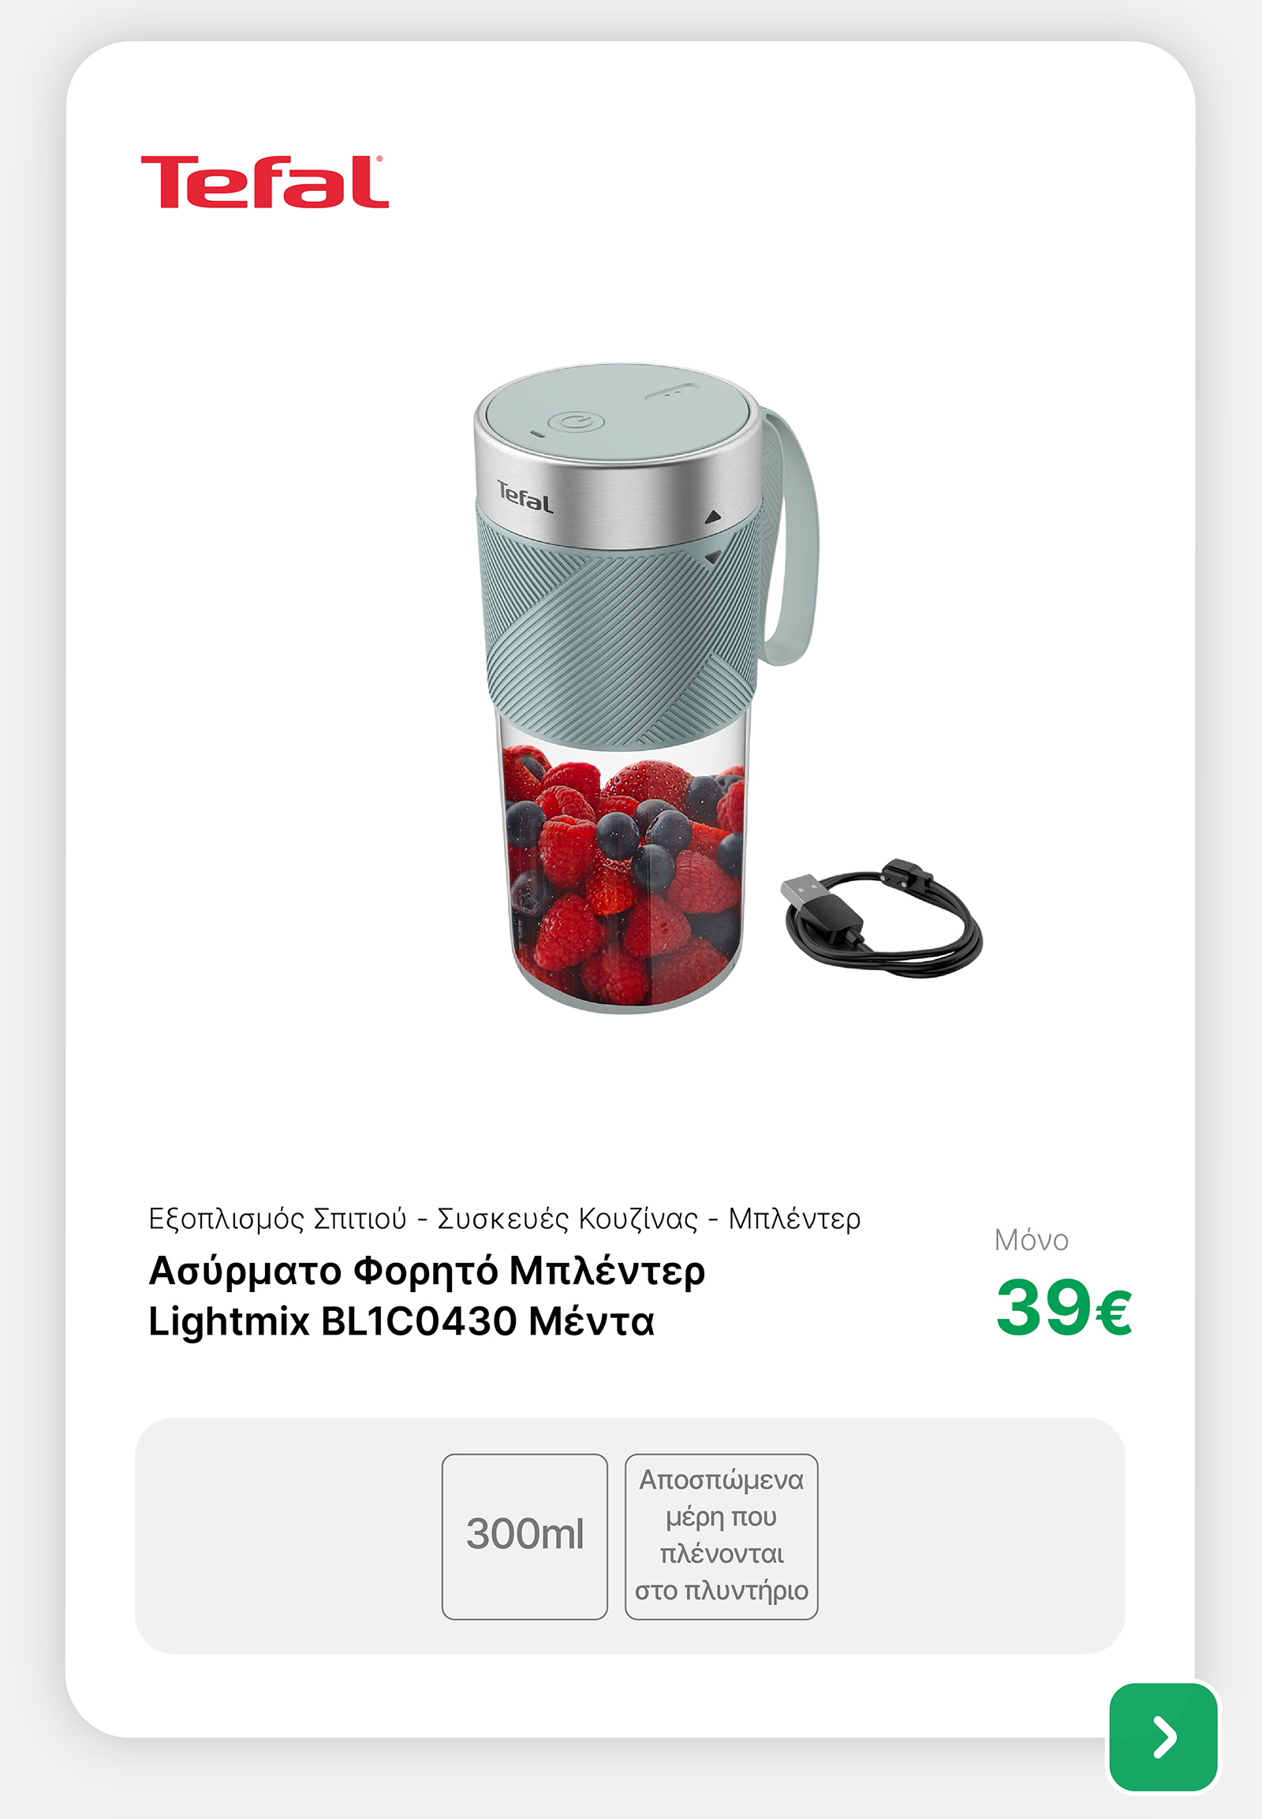1262x1819 pixels.
Task: Click the power button on blender lid
Action: [576, 422]
